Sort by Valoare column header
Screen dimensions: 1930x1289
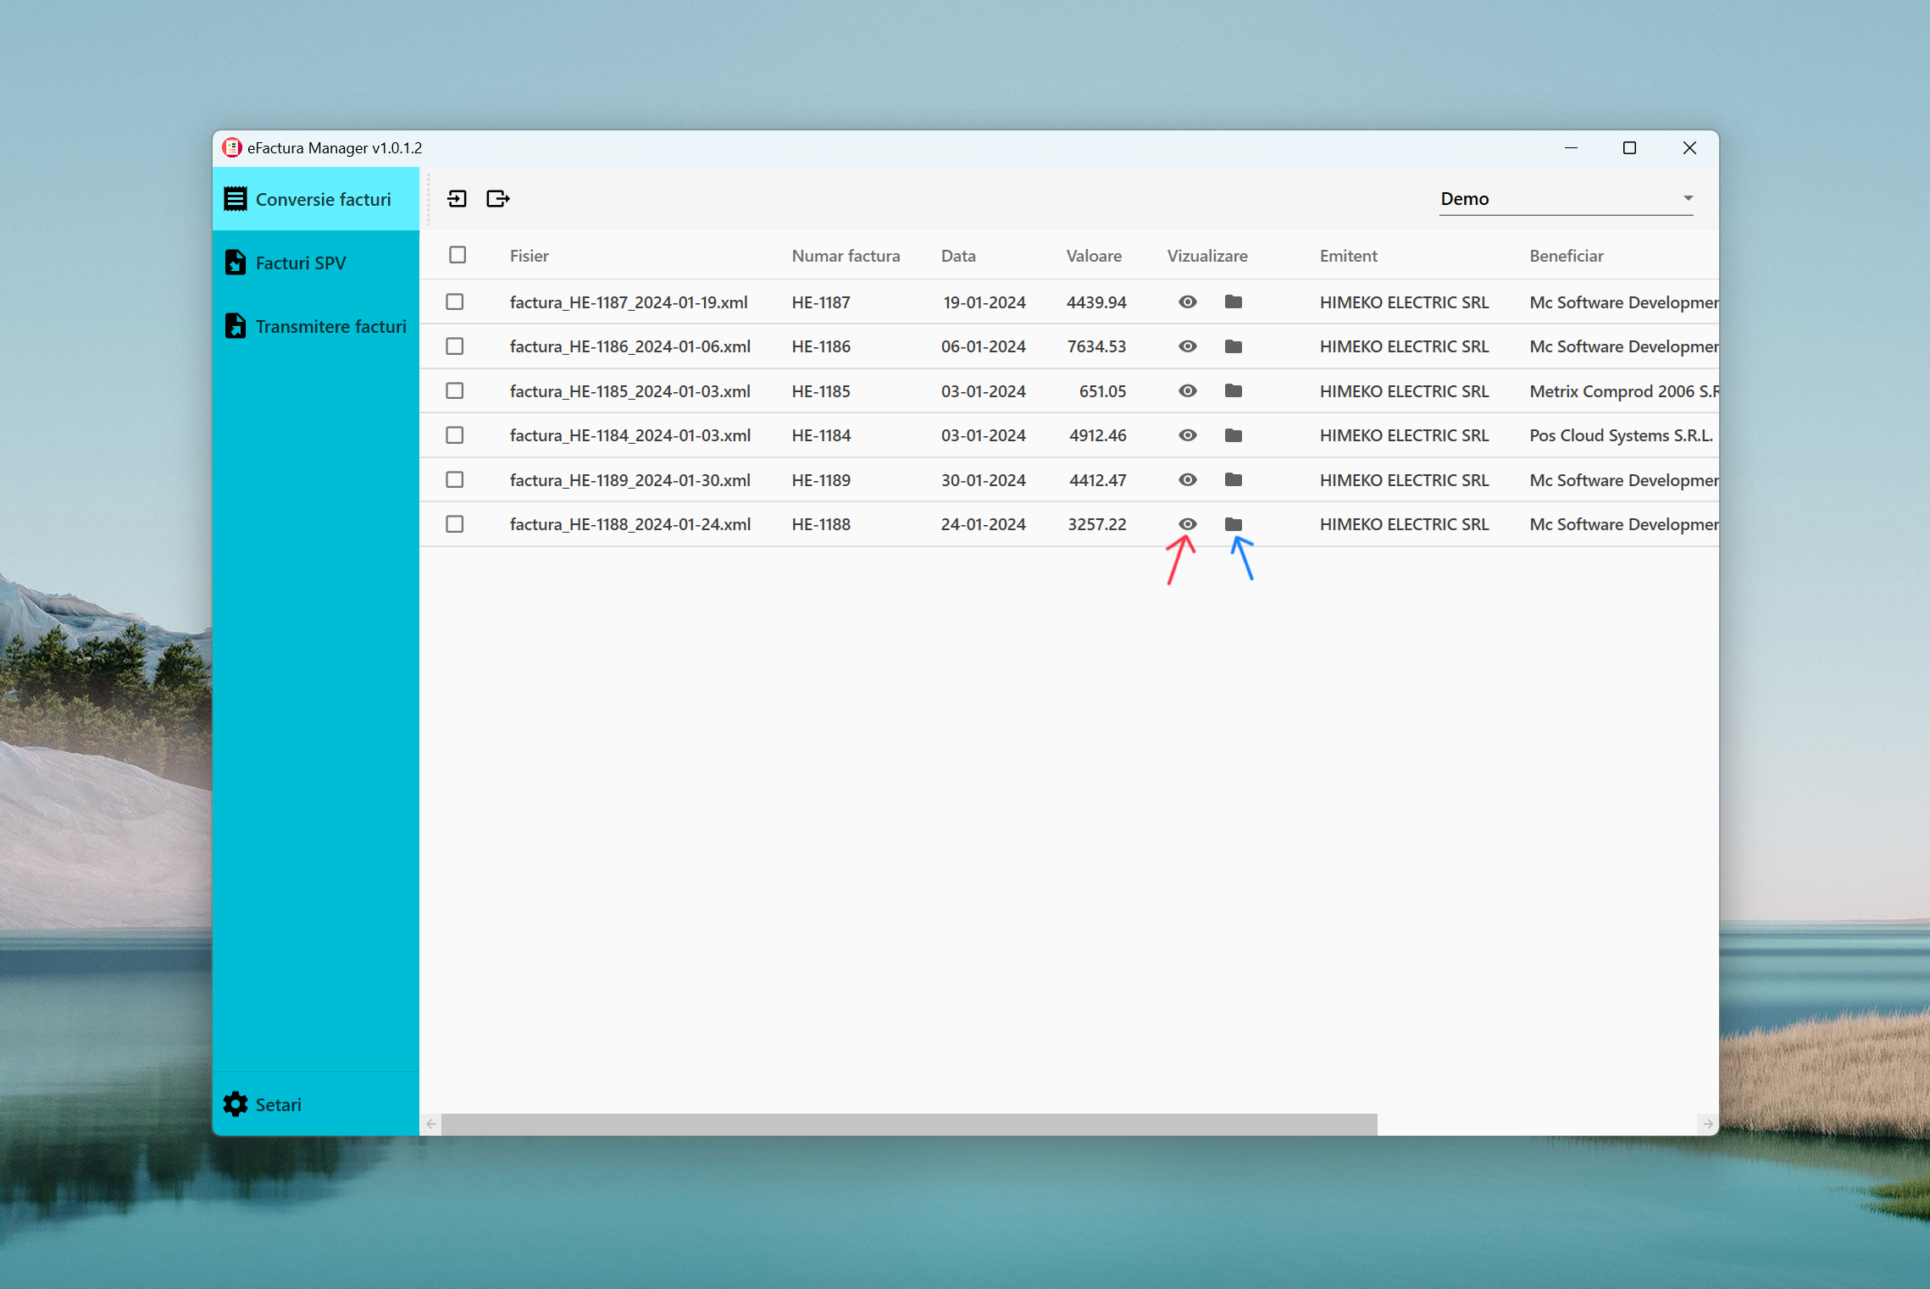1093,256
